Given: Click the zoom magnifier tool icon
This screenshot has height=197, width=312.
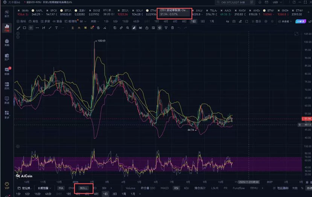Looking at the screenshot, I should 128,28.
